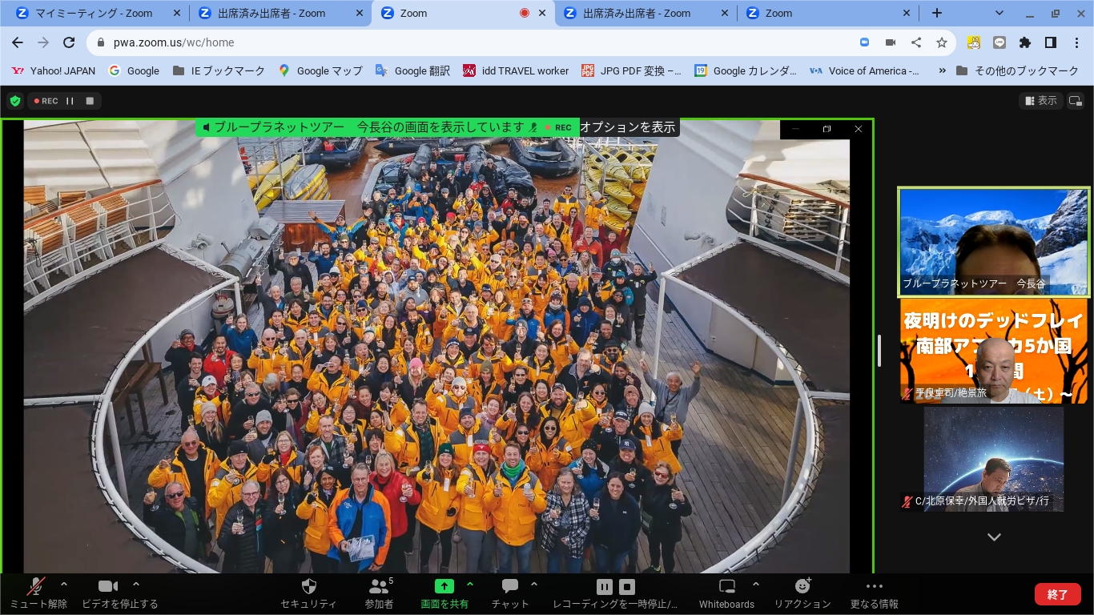Click share page icon in address bar
1094x615 pixels.
[916, 42]
